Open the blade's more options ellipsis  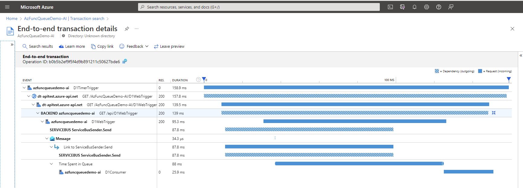pos(137,29)
